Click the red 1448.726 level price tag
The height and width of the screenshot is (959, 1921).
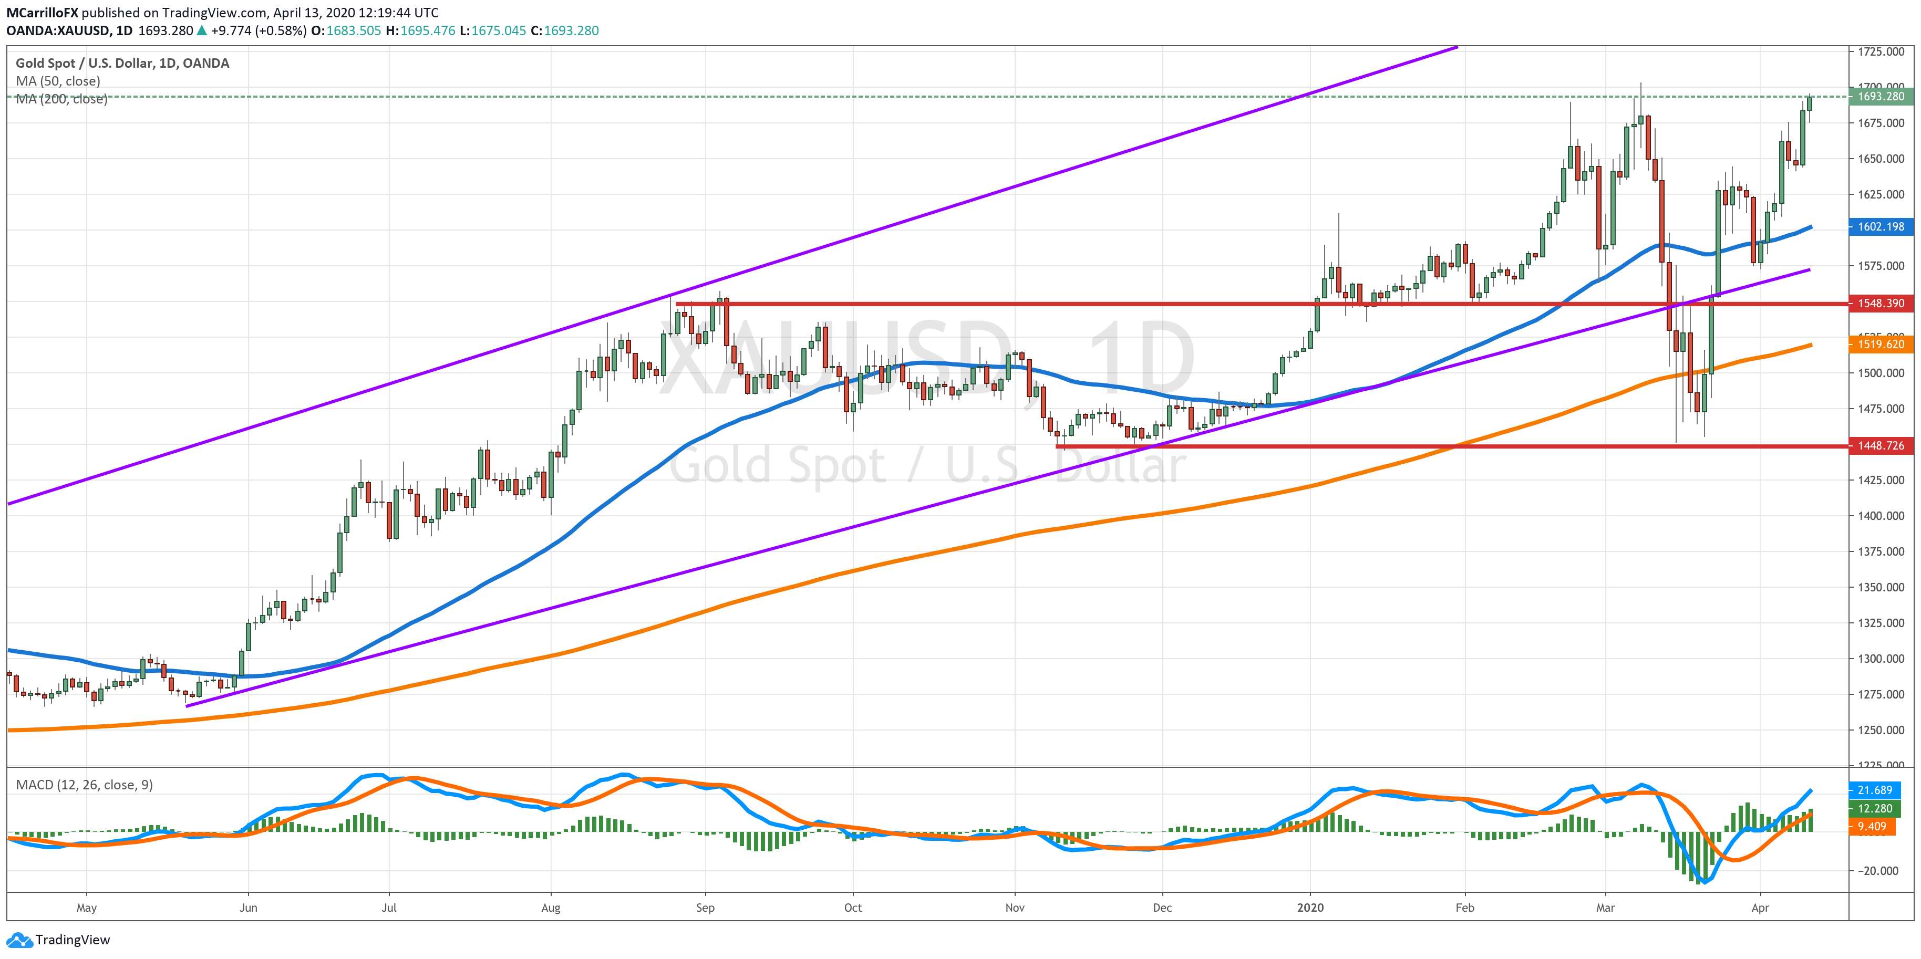pyautogui.click(x=1880, y=445)
